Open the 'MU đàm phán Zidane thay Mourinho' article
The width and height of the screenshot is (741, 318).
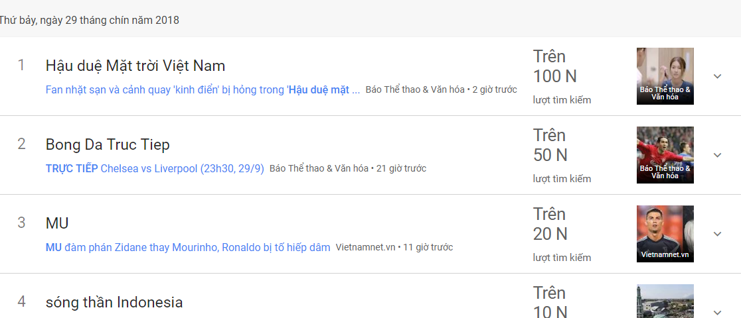[x=188, y=247]
